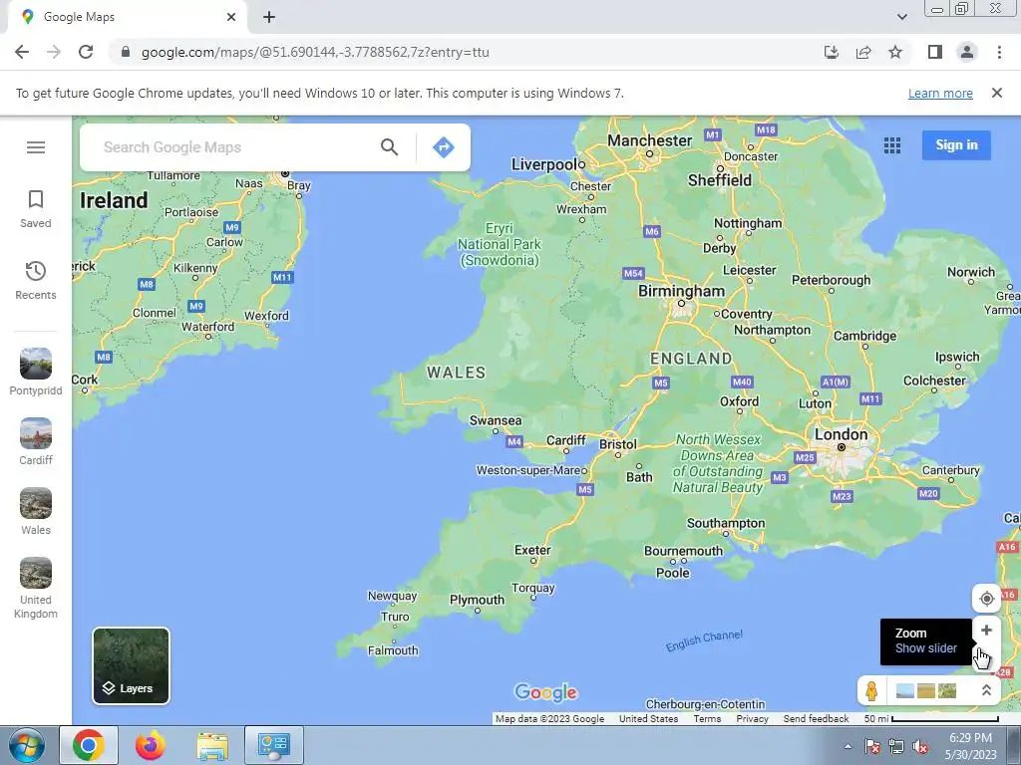Click the Terms link
Image resolution: width=1021 pixels, height=765 pixels.
707,719
